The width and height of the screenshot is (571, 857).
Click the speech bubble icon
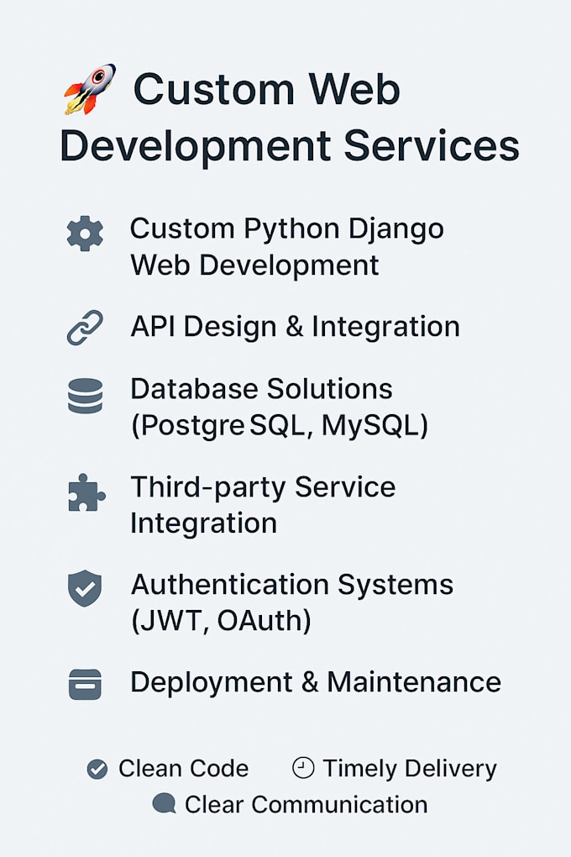point(164,804)
